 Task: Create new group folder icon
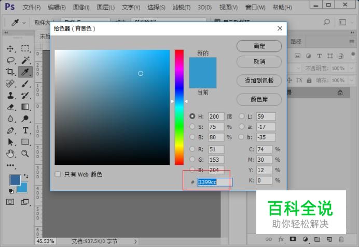coord(317,239)
